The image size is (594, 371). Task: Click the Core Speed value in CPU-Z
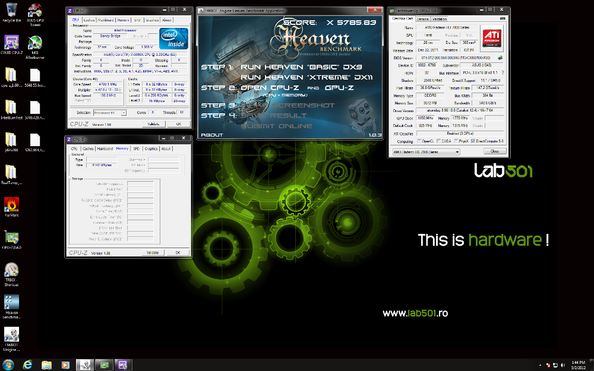[108, 84]
